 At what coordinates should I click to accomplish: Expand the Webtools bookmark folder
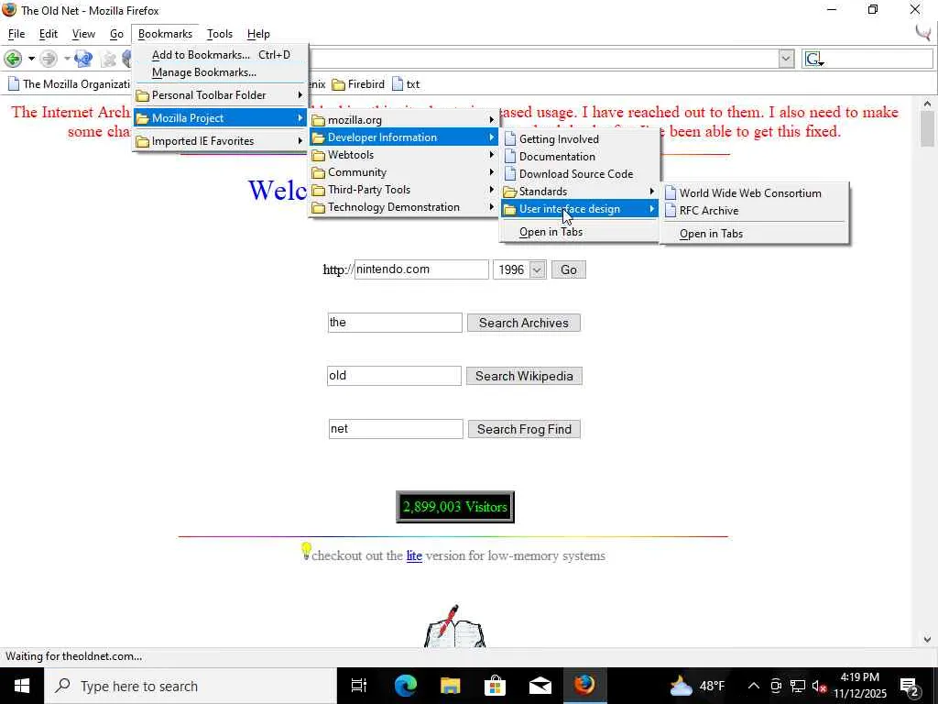pos(404,154)
